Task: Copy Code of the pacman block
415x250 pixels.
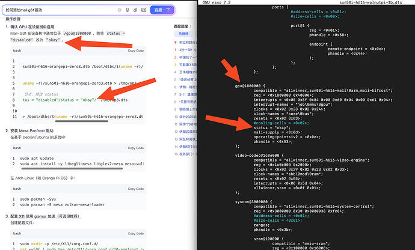Action: [x=135, y=188]
